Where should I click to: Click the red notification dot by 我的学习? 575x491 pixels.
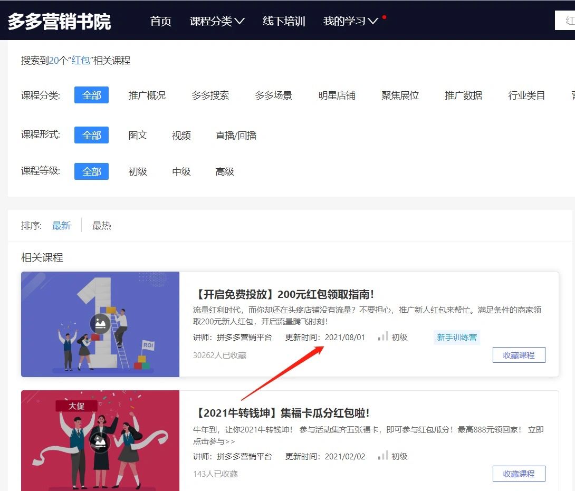pyautogui.click(x=384, y=17)
